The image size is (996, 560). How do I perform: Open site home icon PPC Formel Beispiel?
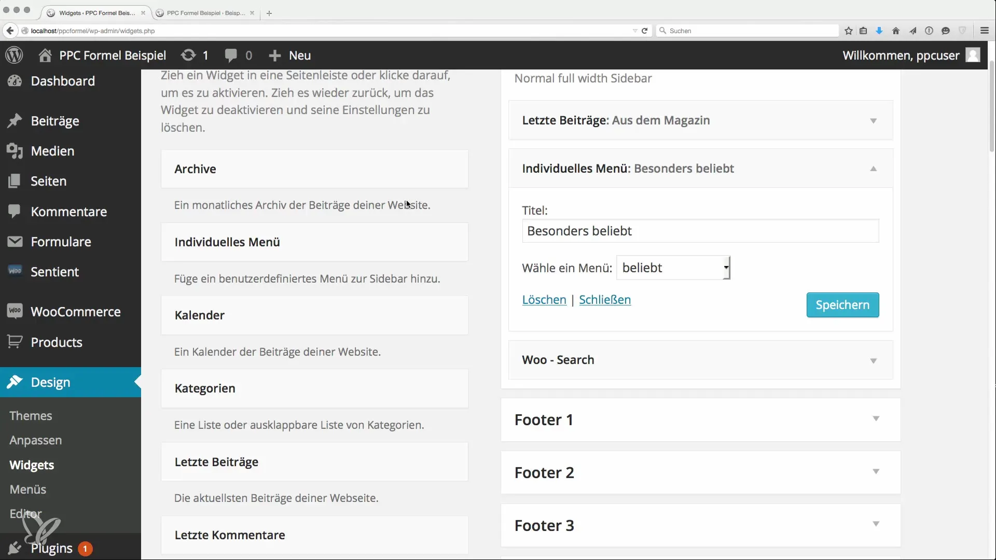pos(45,55)
